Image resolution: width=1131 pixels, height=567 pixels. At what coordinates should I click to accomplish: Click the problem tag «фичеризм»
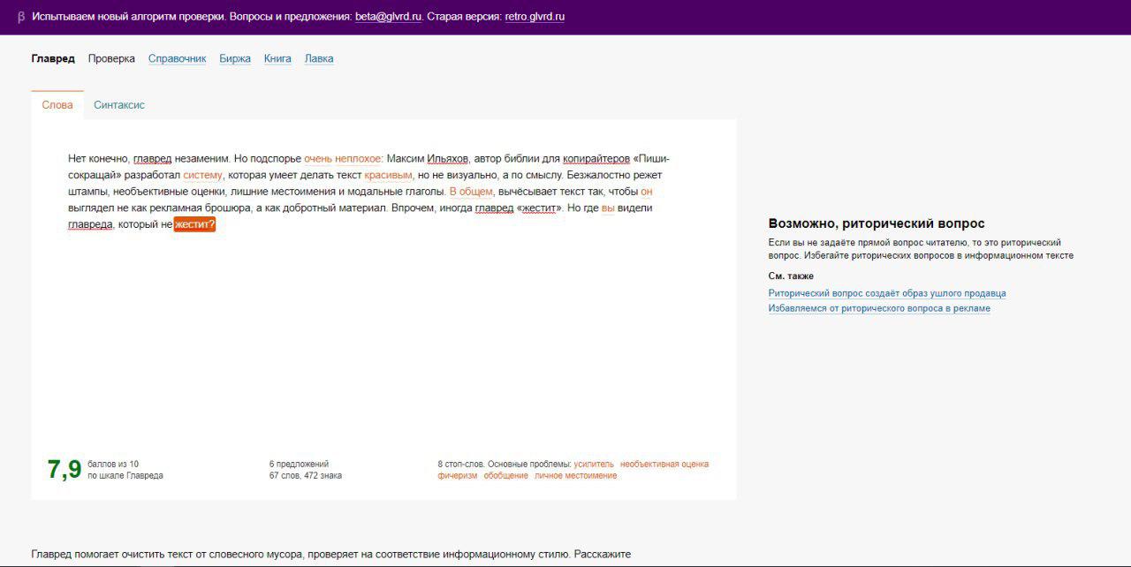458,476
